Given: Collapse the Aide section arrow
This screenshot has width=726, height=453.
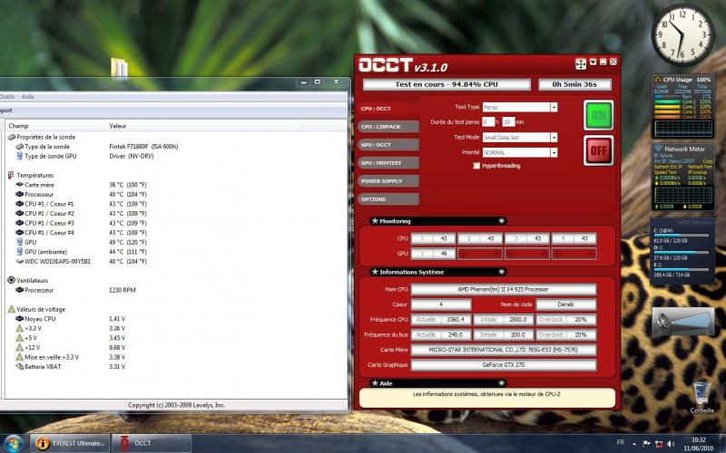Looking at the screenshot, I should 502,383.
